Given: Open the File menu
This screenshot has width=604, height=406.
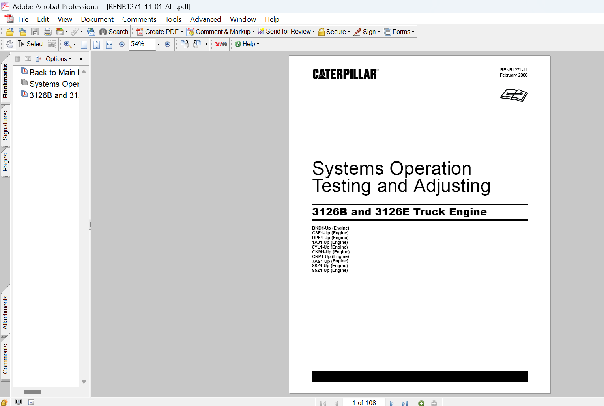Looking at the screenshot, I should click(23, 19).
